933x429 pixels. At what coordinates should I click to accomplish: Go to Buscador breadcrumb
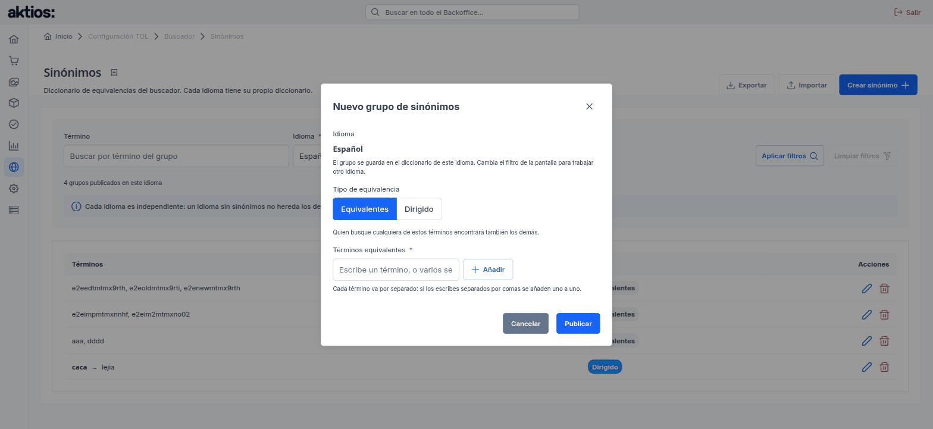[179, 36]
